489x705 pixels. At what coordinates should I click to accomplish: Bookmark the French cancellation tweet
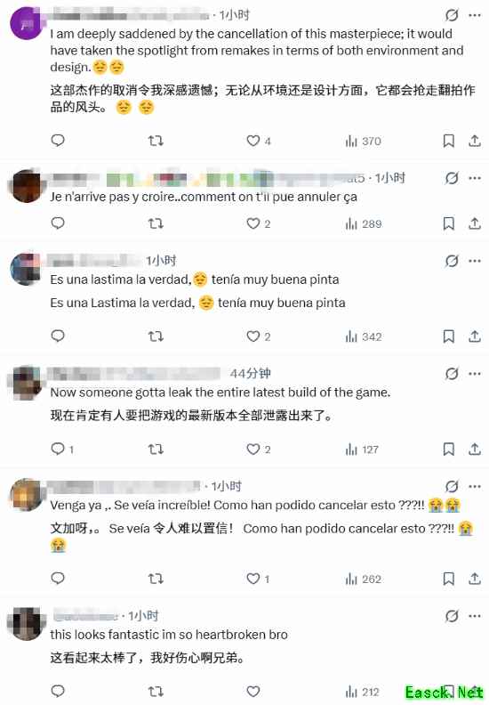[448, 223]
